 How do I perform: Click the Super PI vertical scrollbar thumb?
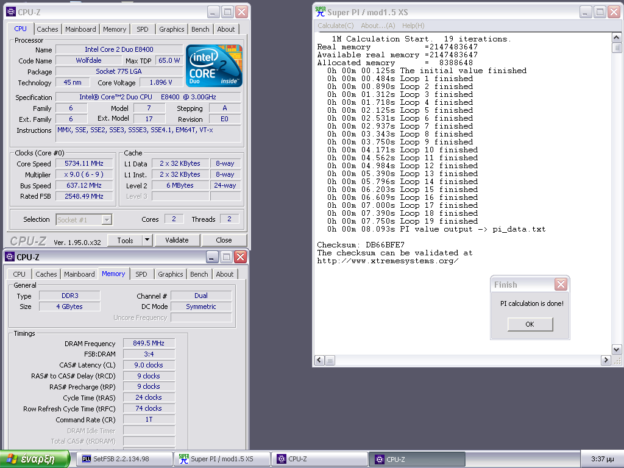click(x=617, y=48)
